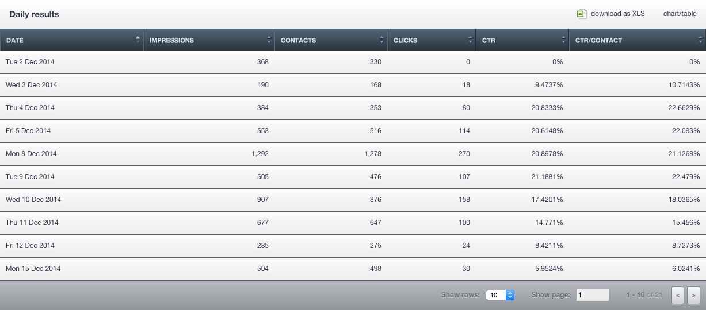
Task: Click the IMPRESSIONS column header
Action: click(x=171, y=40)
